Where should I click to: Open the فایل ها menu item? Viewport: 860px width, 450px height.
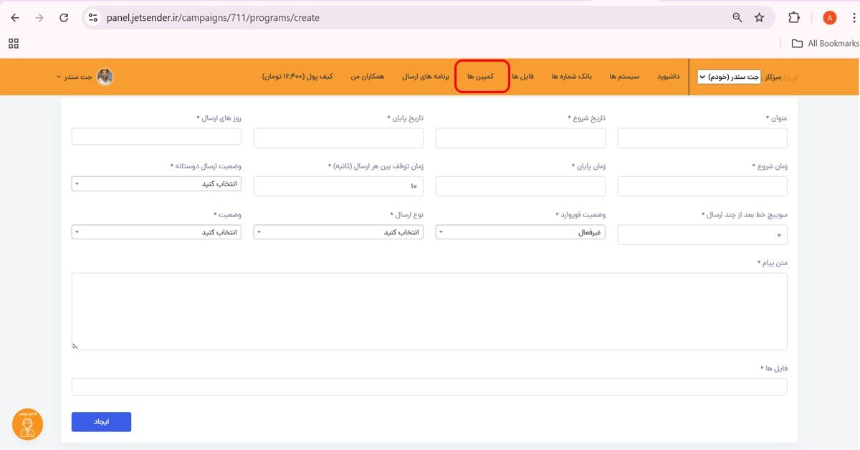click(522, 76)
